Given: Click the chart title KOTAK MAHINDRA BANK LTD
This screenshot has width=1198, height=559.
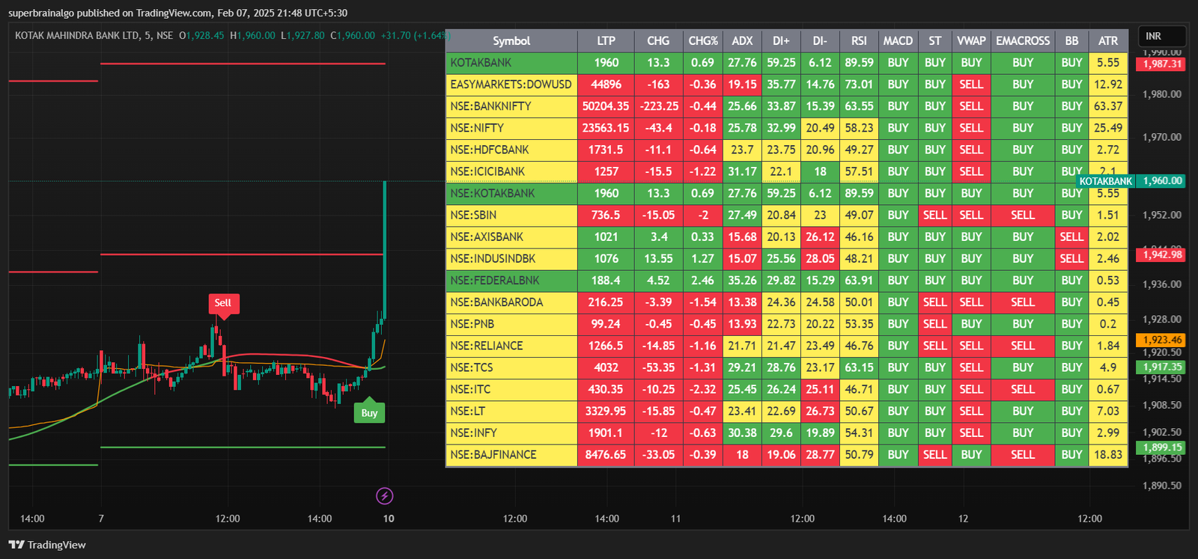Looking at the screenshot, I should pos(77,36).
